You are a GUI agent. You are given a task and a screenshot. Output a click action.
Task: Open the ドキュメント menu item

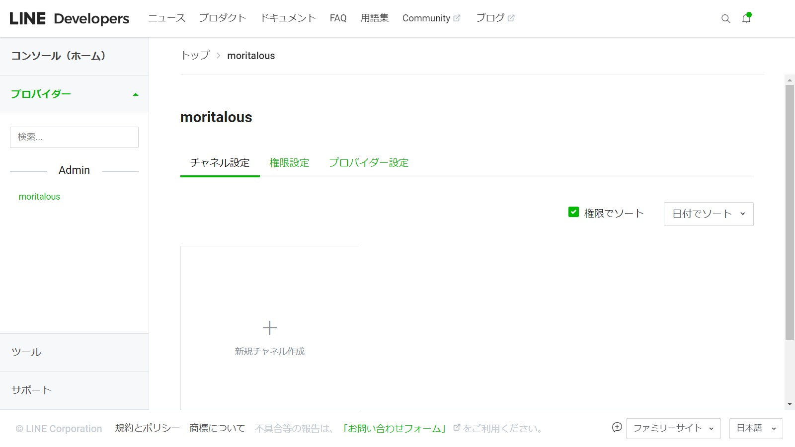pyautogui.click(x=288, y=18)
